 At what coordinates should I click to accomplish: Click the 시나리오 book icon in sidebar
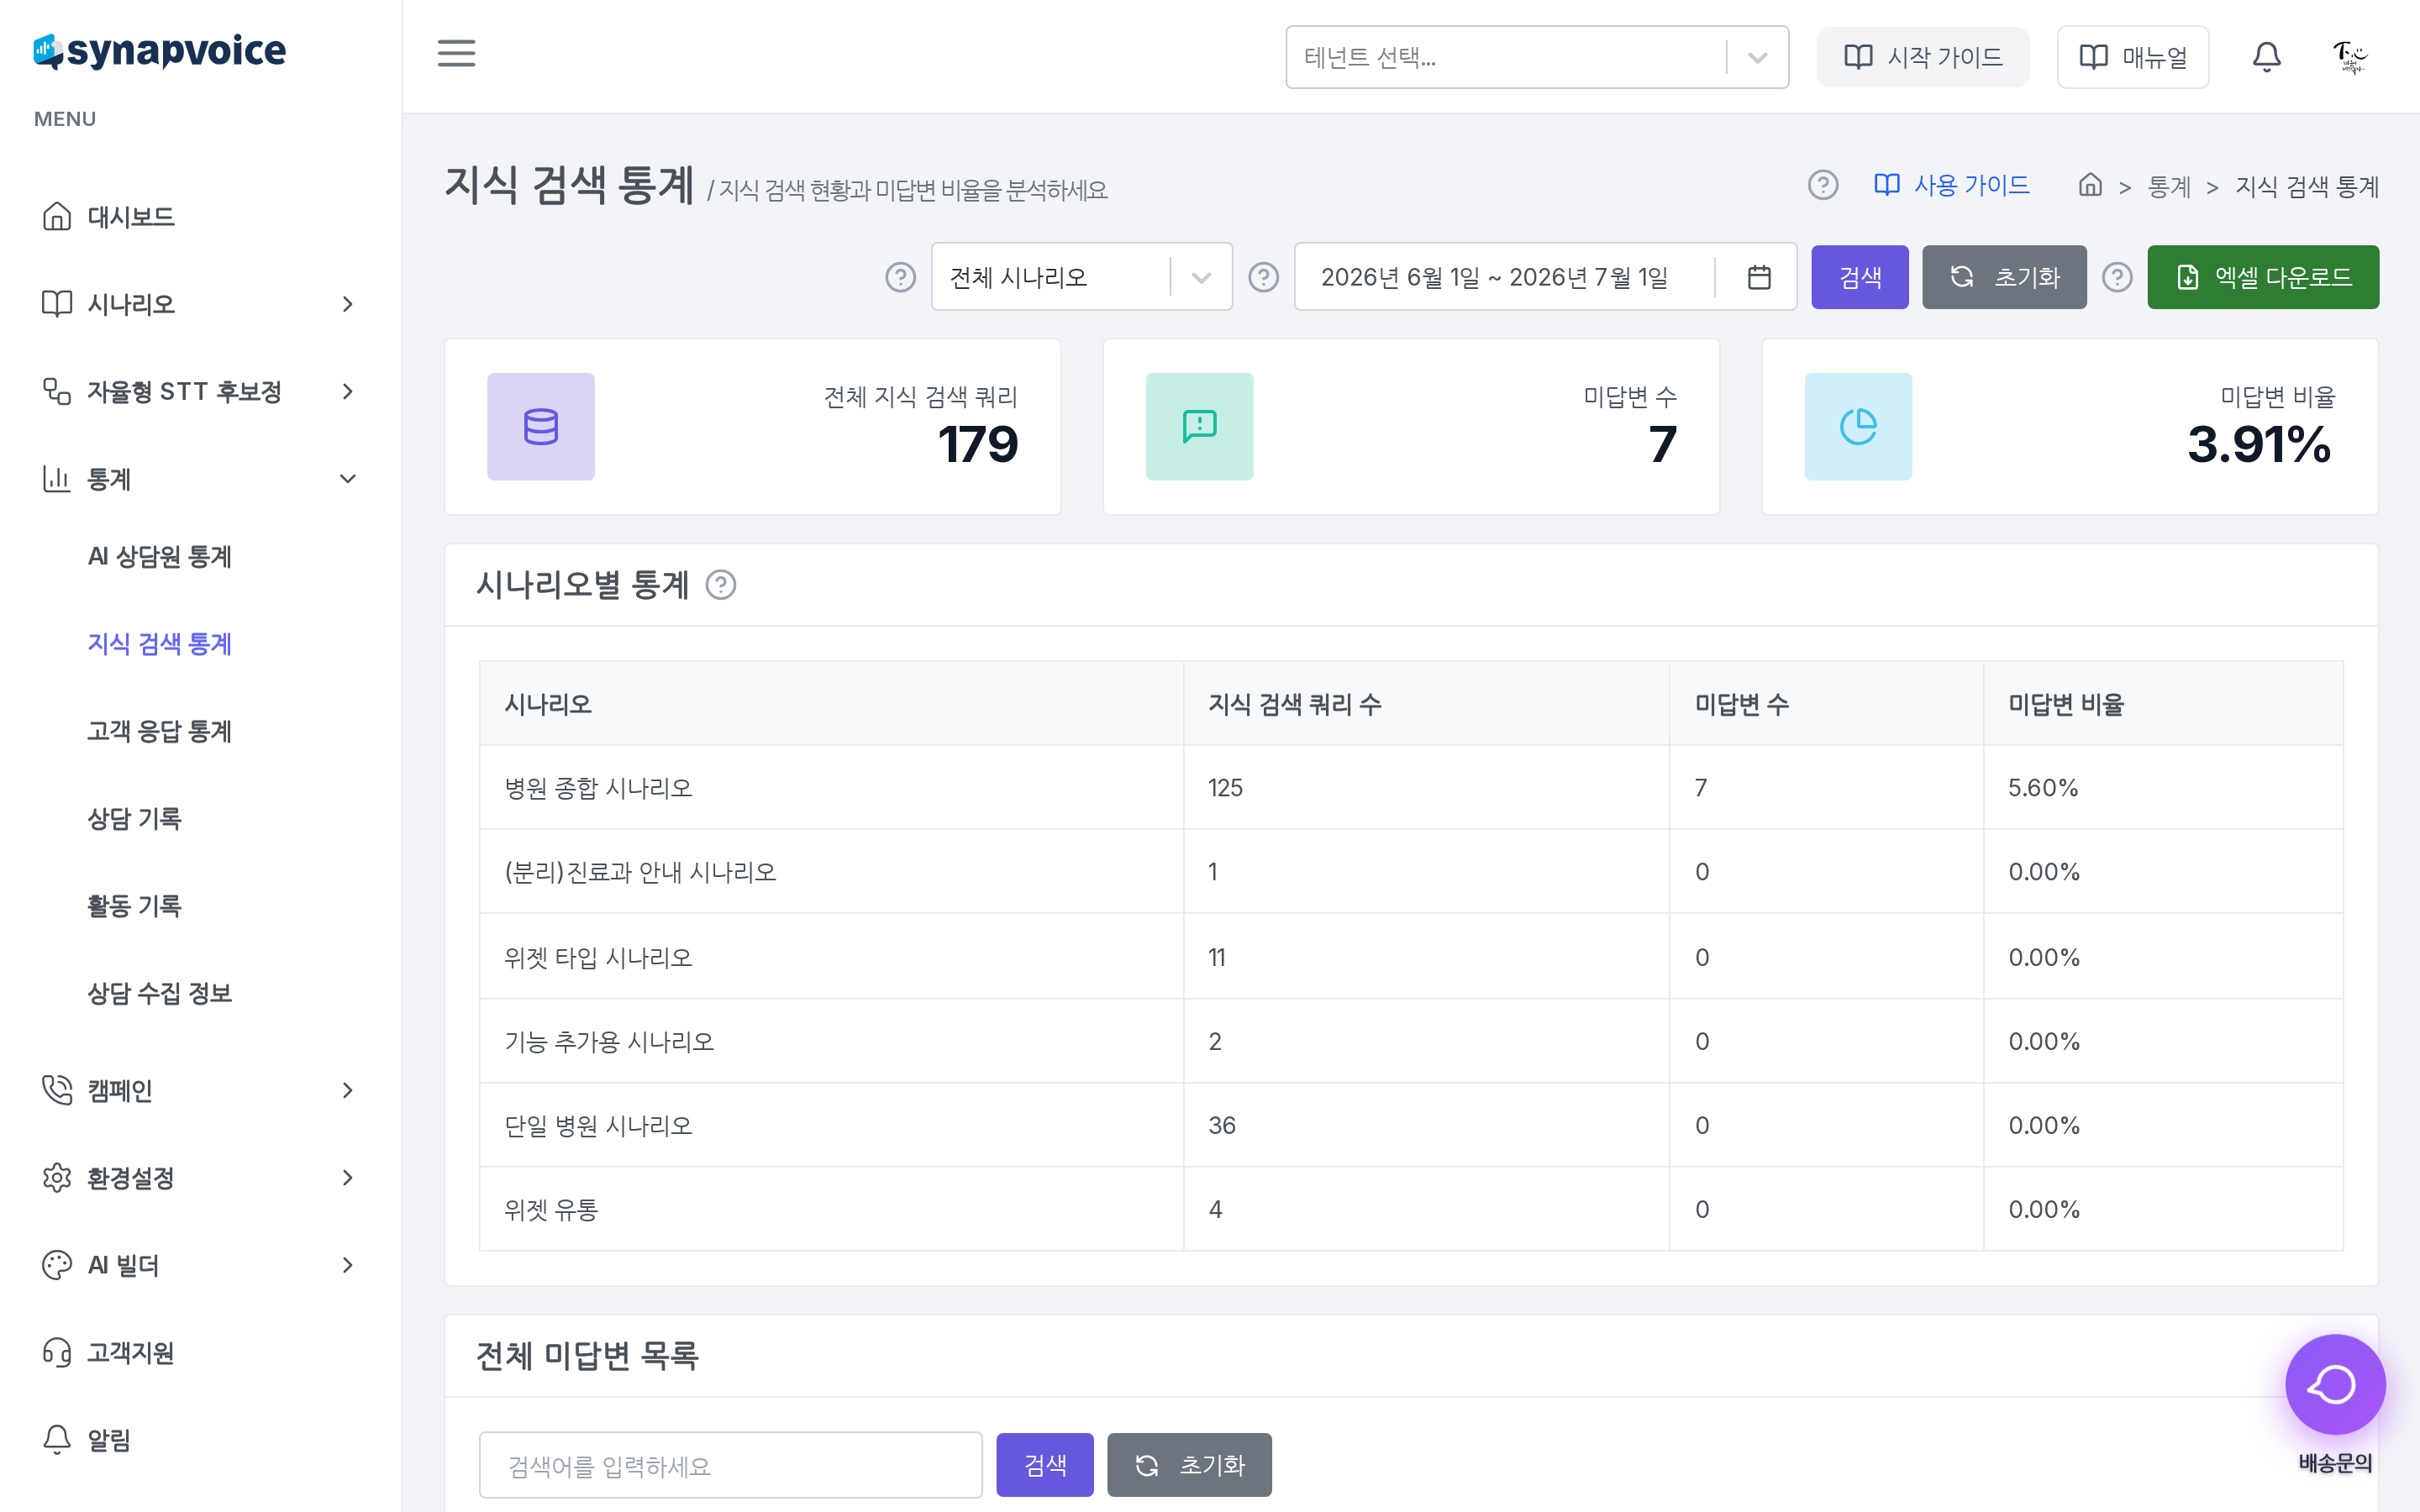point(57,304)
